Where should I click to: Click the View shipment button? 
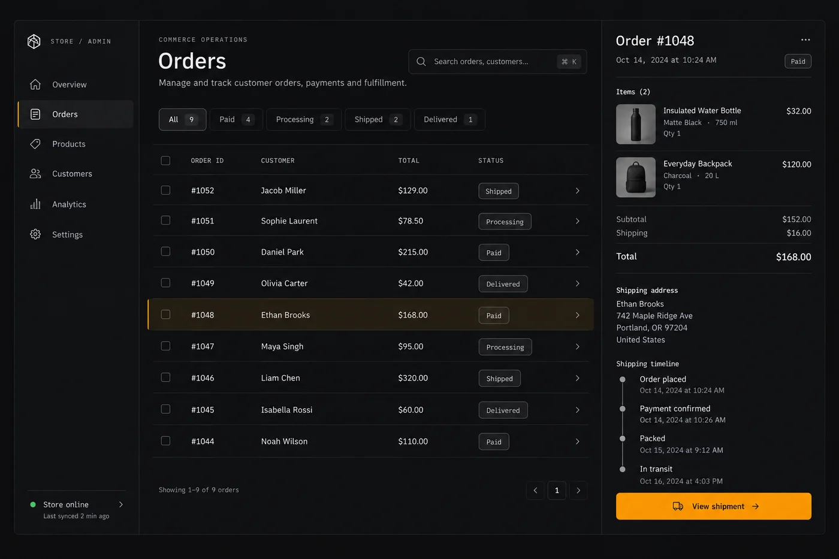pyautogui.click(x=714, y=506)
